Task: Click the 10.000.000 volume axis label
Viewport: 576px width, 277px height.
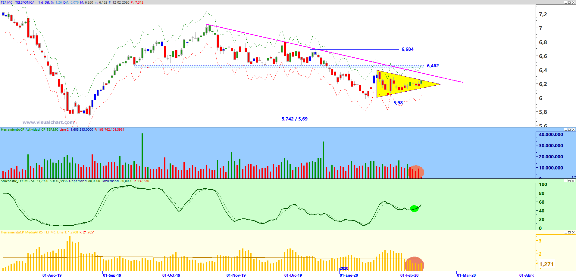Action: 551,168
